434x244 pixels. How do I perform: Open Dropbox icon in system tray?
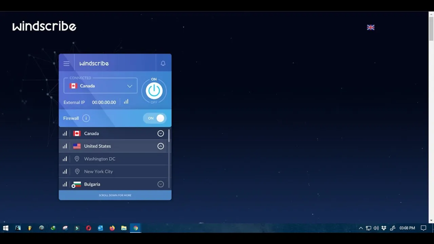pyautogui.click(x=384, y=228)
